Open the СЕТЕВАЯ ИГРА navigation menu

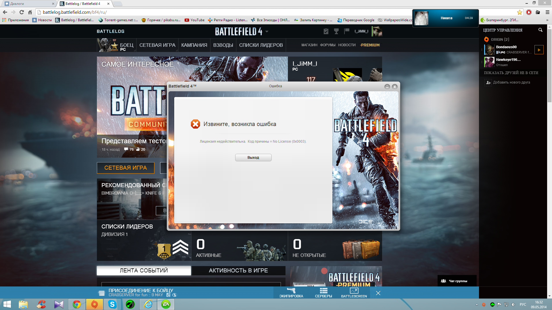157,45
